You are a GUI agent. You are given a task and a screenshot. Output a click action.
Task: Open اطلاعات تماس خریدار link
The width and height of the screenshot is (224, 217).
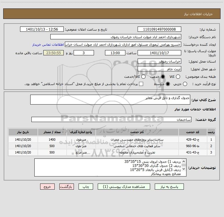(x=48, y=45)
